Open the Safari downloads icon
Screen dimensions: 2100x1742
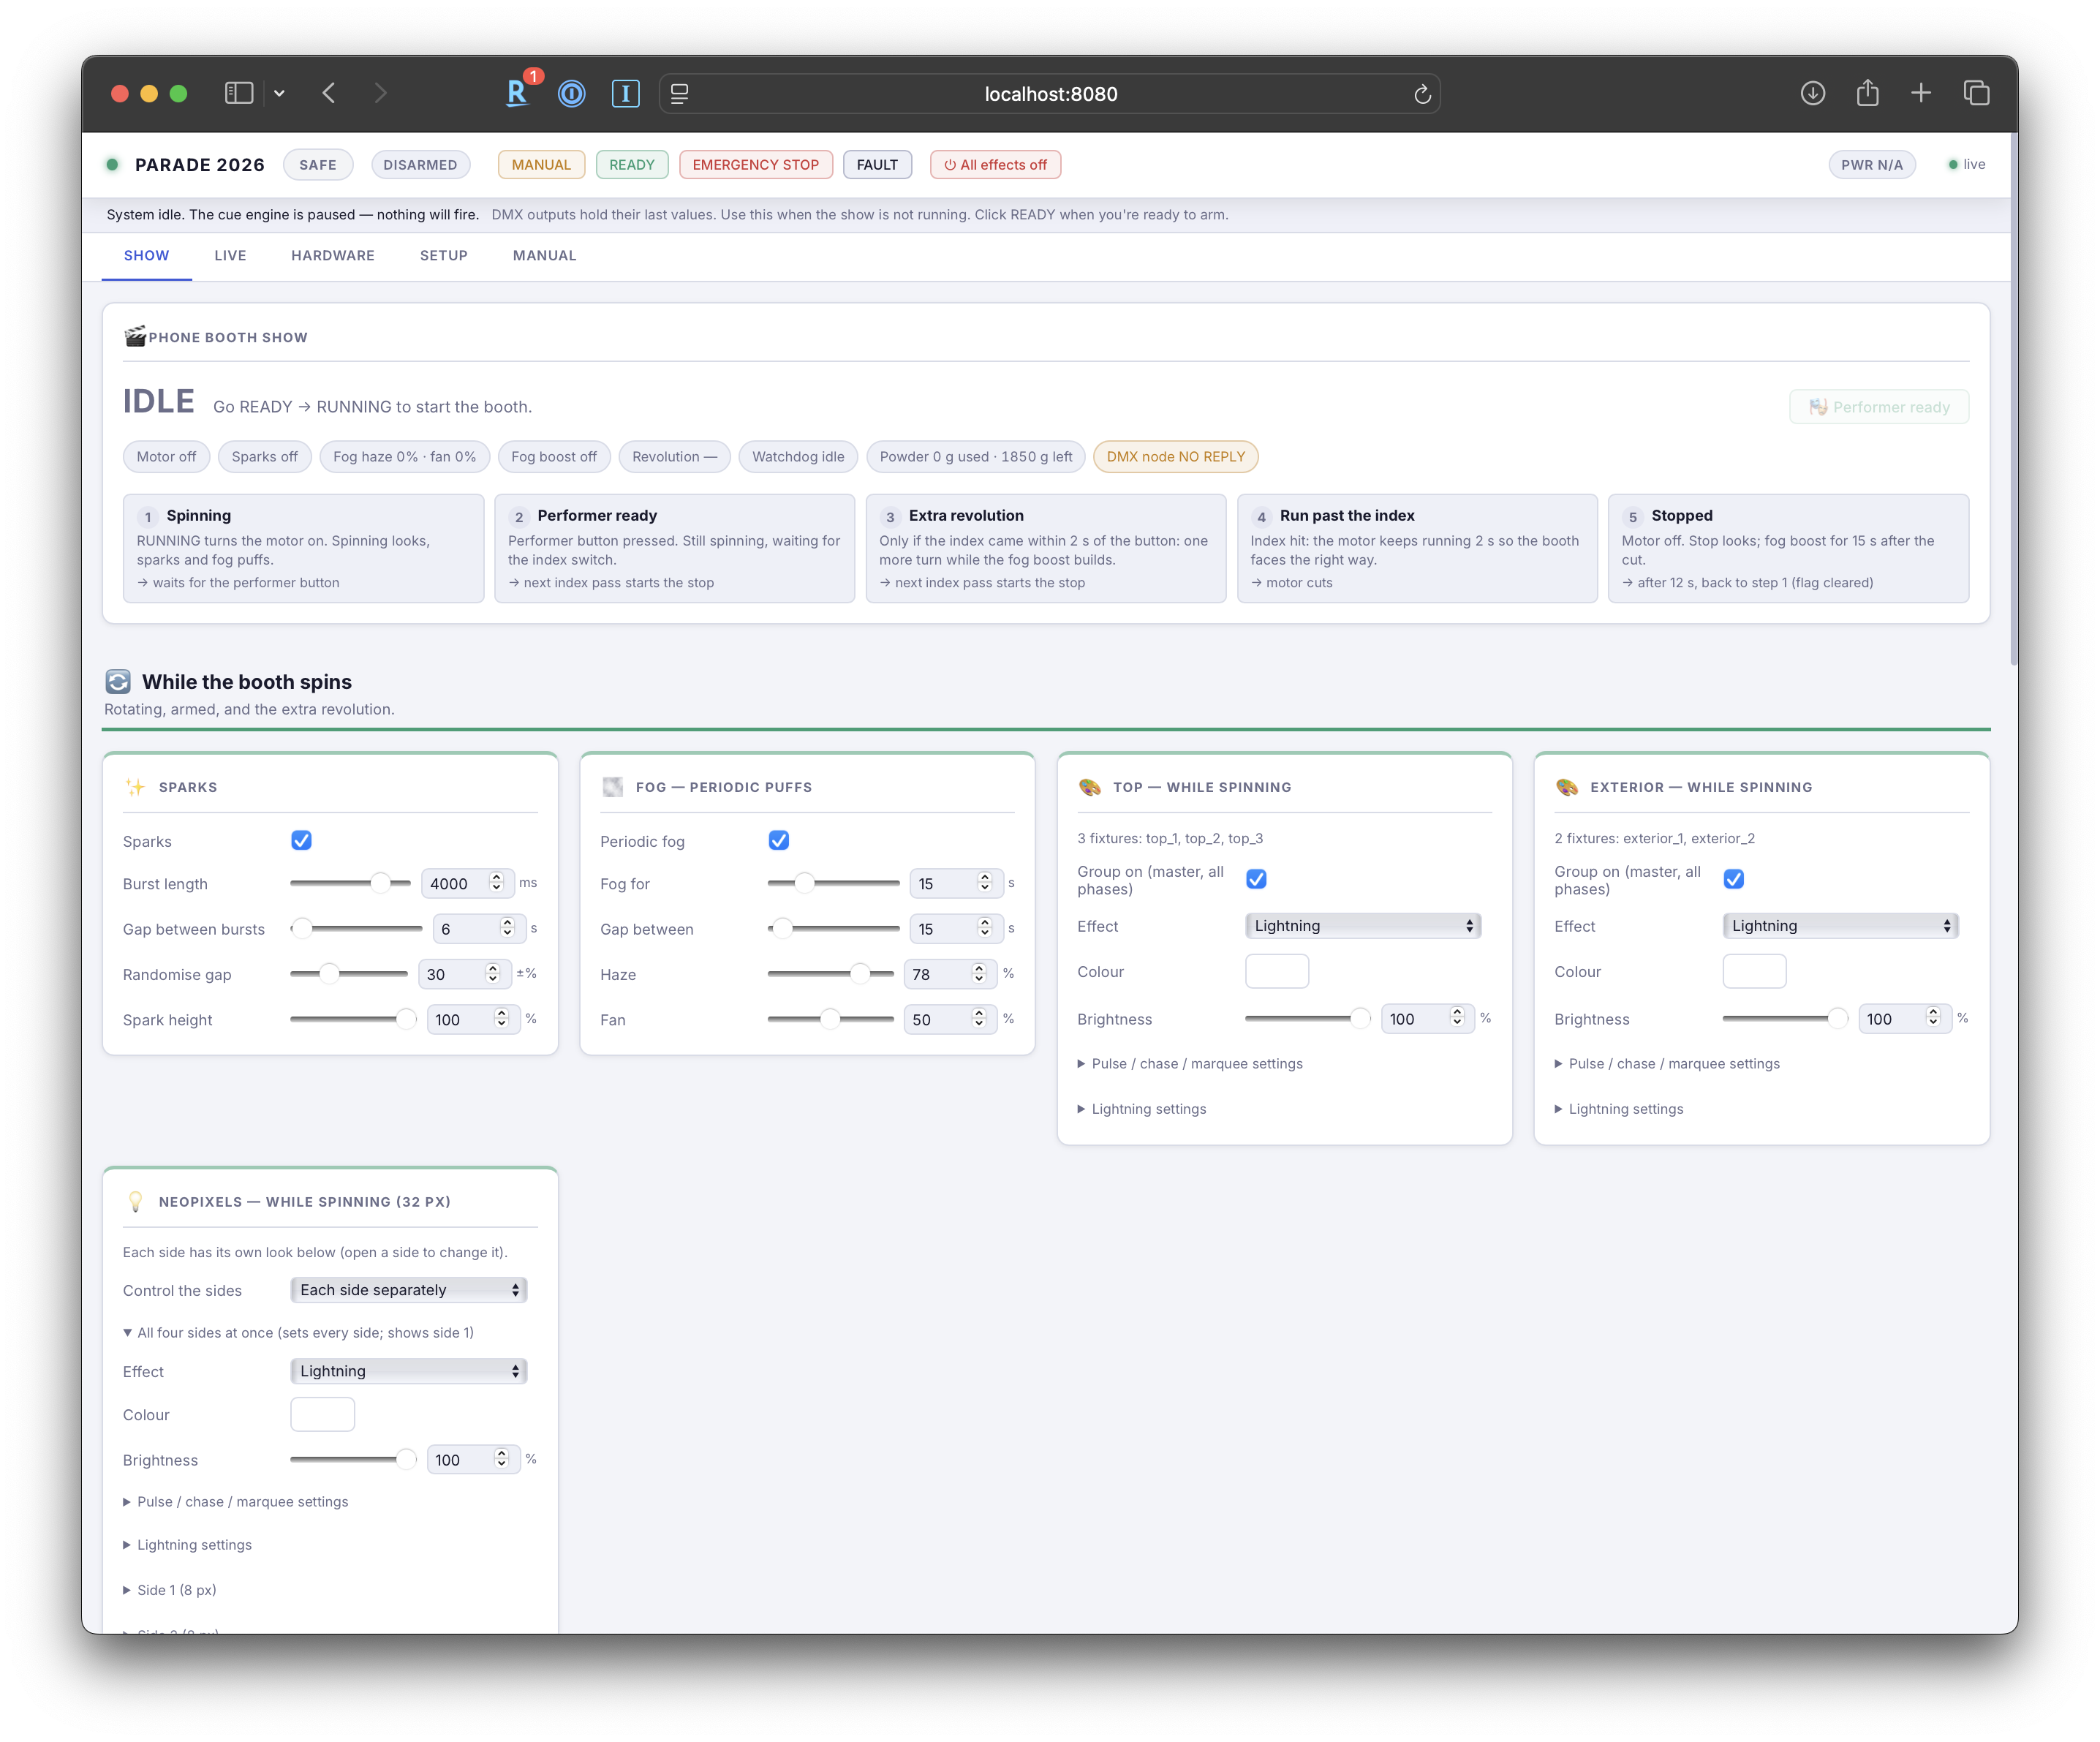[x=1813, y=93]
